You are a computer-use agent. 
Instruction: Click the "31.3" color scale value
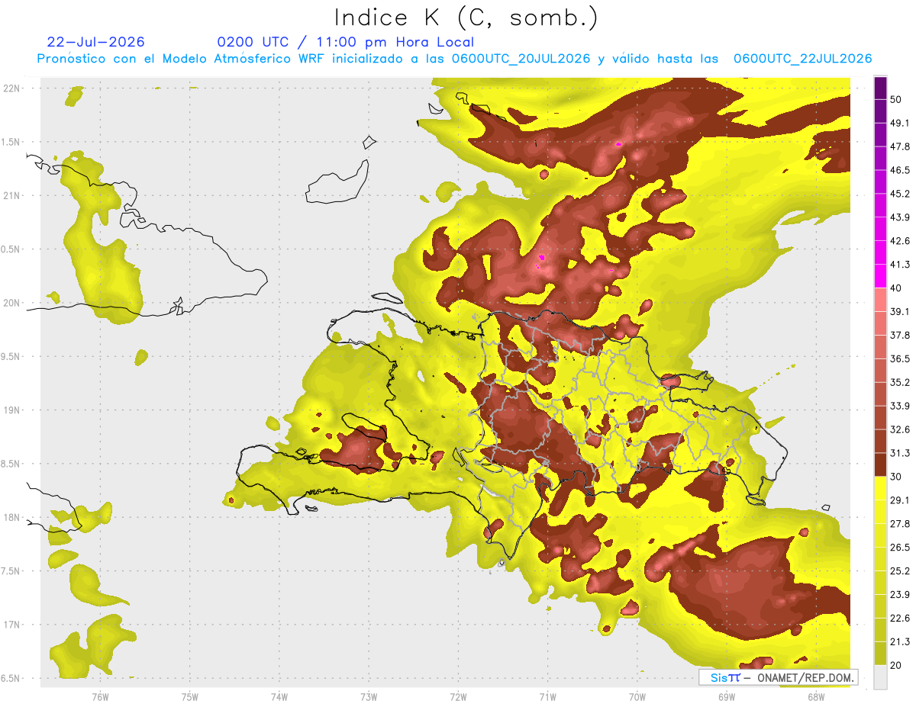[x=900, y=453]
